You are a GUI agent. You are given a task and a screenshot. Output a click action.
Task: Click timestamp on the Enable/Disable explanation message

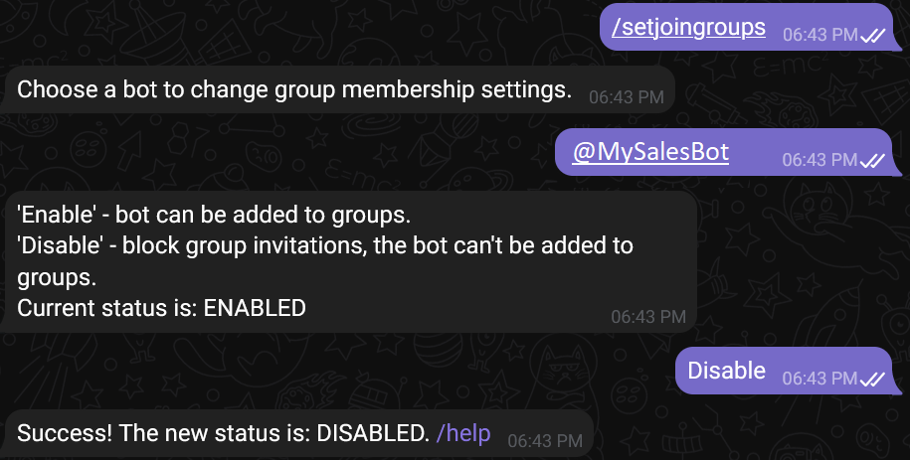pos(647,316)
